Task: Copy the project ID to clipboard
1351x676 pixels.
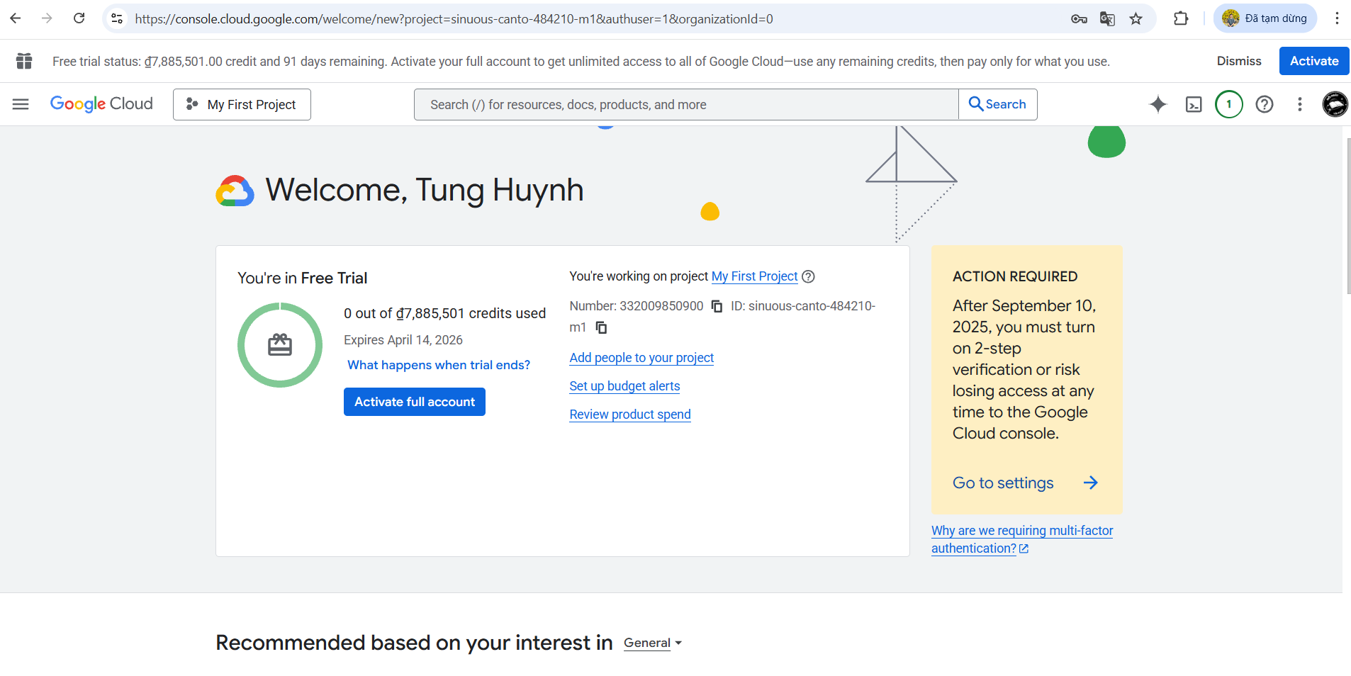Action: pyautogui.click(x=601, y=327)
